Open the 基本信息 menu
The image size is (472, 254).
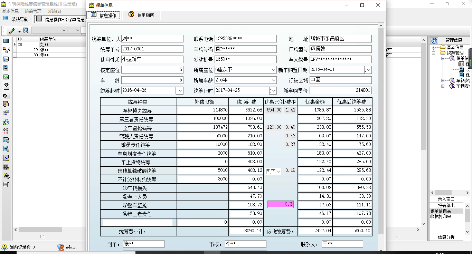pyautogui.click(x=10, y=11)
